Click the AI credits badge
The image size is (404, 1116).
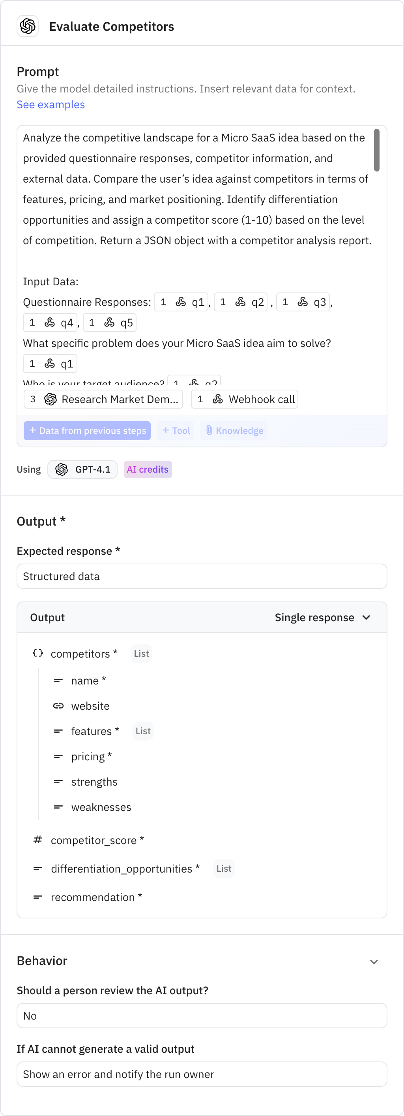click(148, 469)
